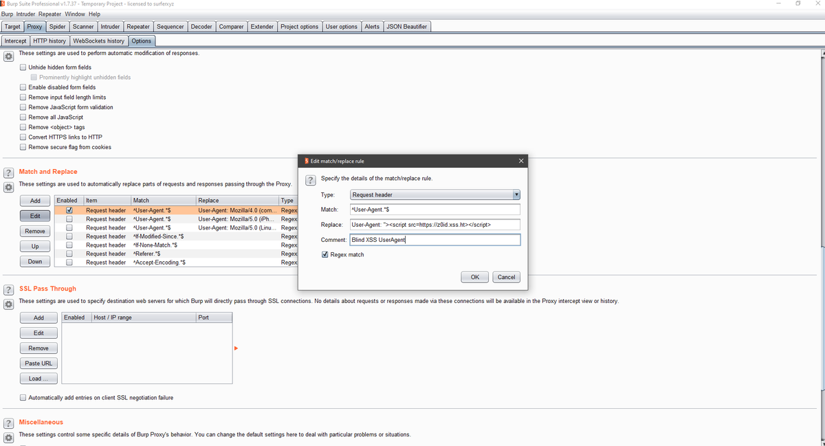The width and height of the screenshot is (825, 446).
Task: Open the Alerts tab
Action: 372,27
